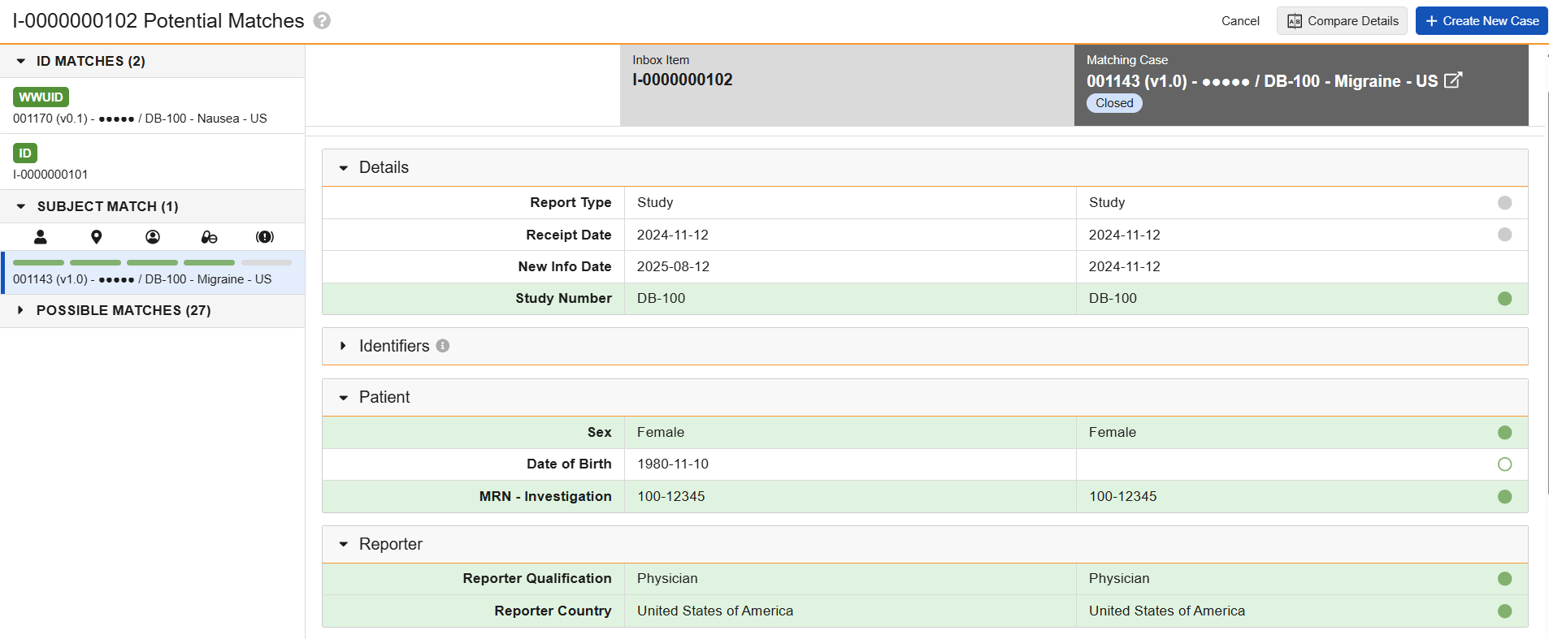Click the location pin icon in Subject Match
Image resolution: width=1549 pixels, height=639 pixels.
tap(97, 237)
